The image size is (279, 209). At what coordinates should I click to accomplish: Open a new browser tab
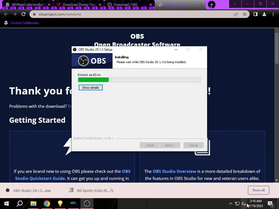[x=211, y=5]
